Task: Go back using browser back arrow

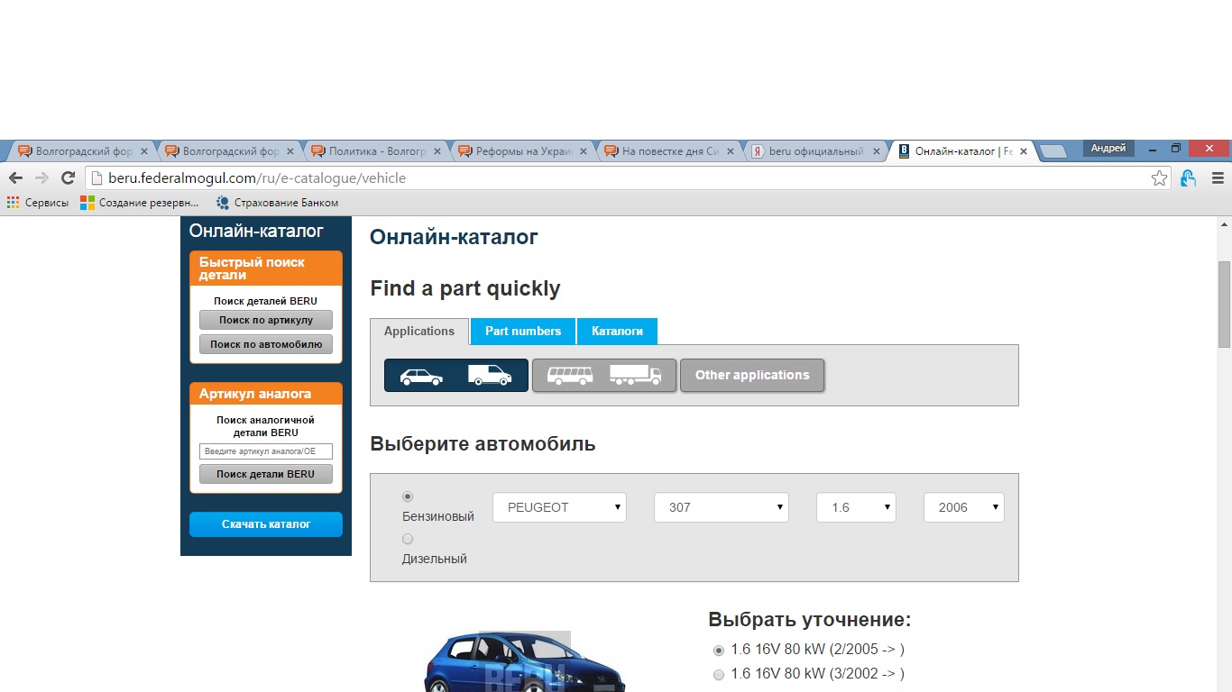Action: (15, 178)
